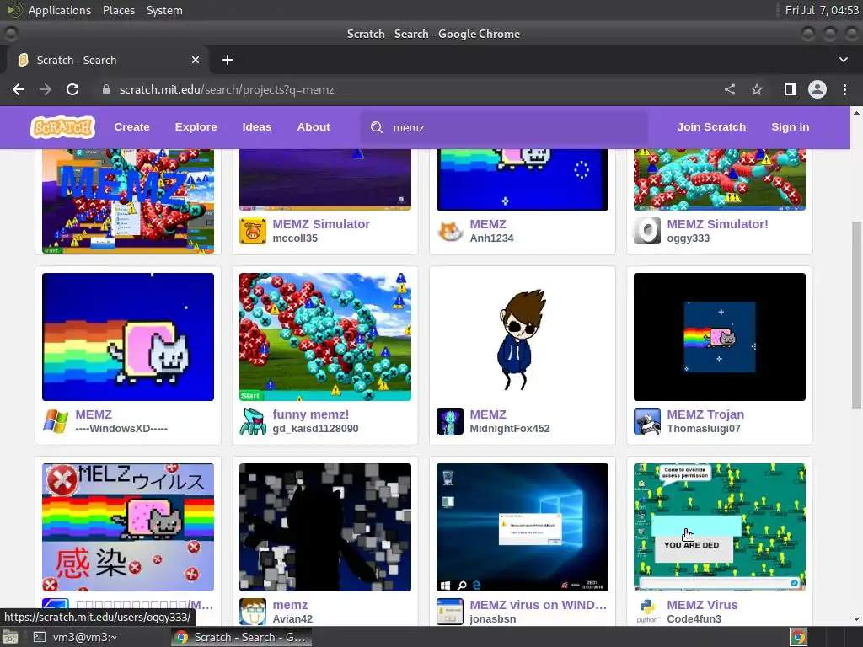
Task: Click Avian42's avatar icon
Action: point(253,612)
